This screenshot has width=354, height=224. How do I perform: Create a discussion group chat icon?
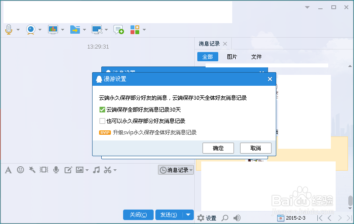[x=119, y=30]
